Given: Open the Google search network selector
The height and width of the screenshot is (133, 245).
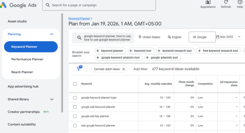Looking at the screenshot, I should (202, 37).
